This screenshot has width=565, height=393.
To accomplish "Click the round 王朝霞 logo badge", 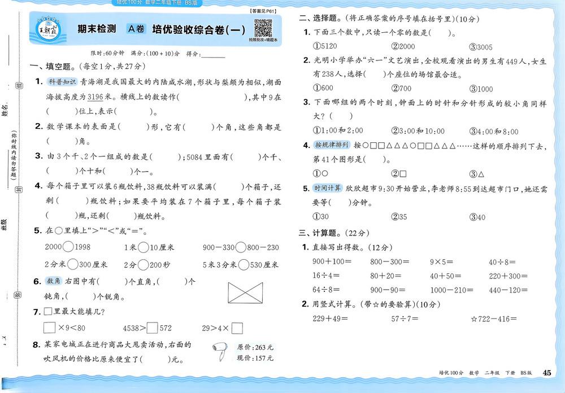I will pos(49,30).
